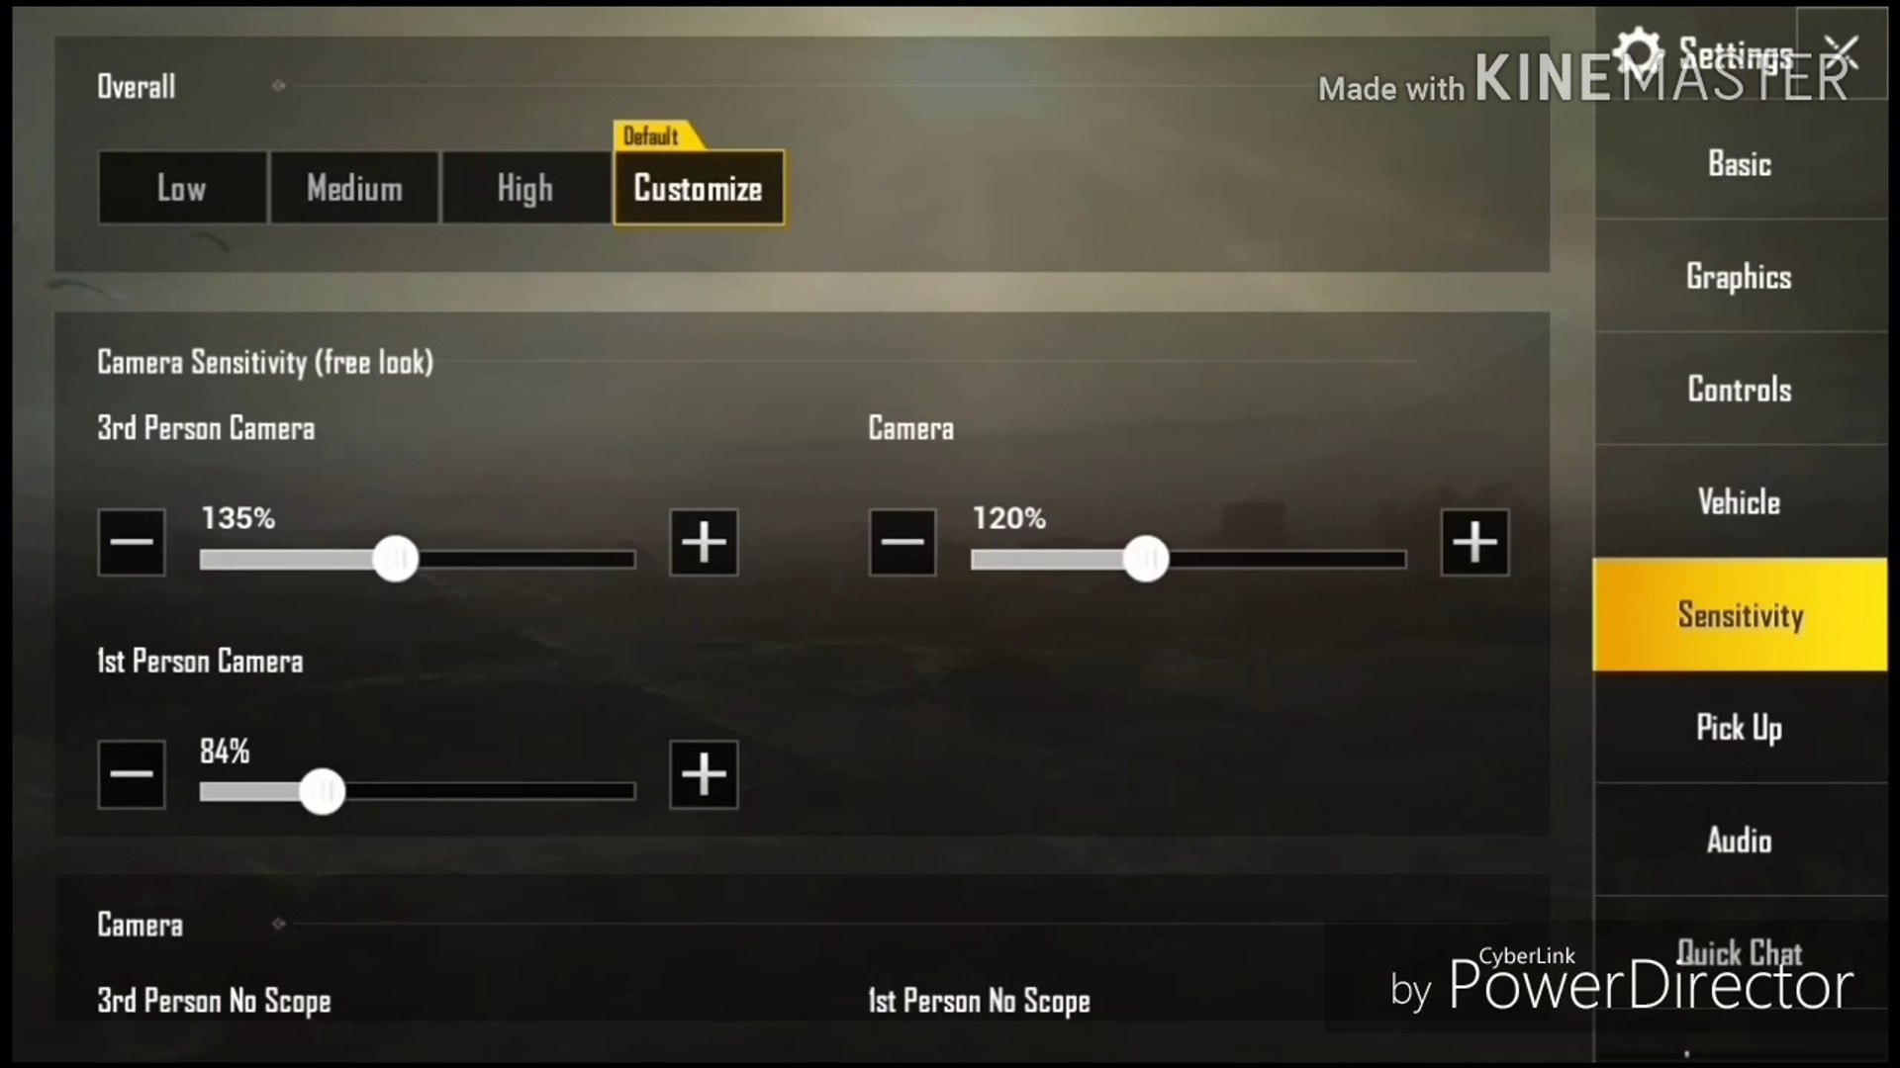Select the Controls settings tab
Viewport: 1900px width, 1068px height.
pyautogui.click(x=1740, y=388)
